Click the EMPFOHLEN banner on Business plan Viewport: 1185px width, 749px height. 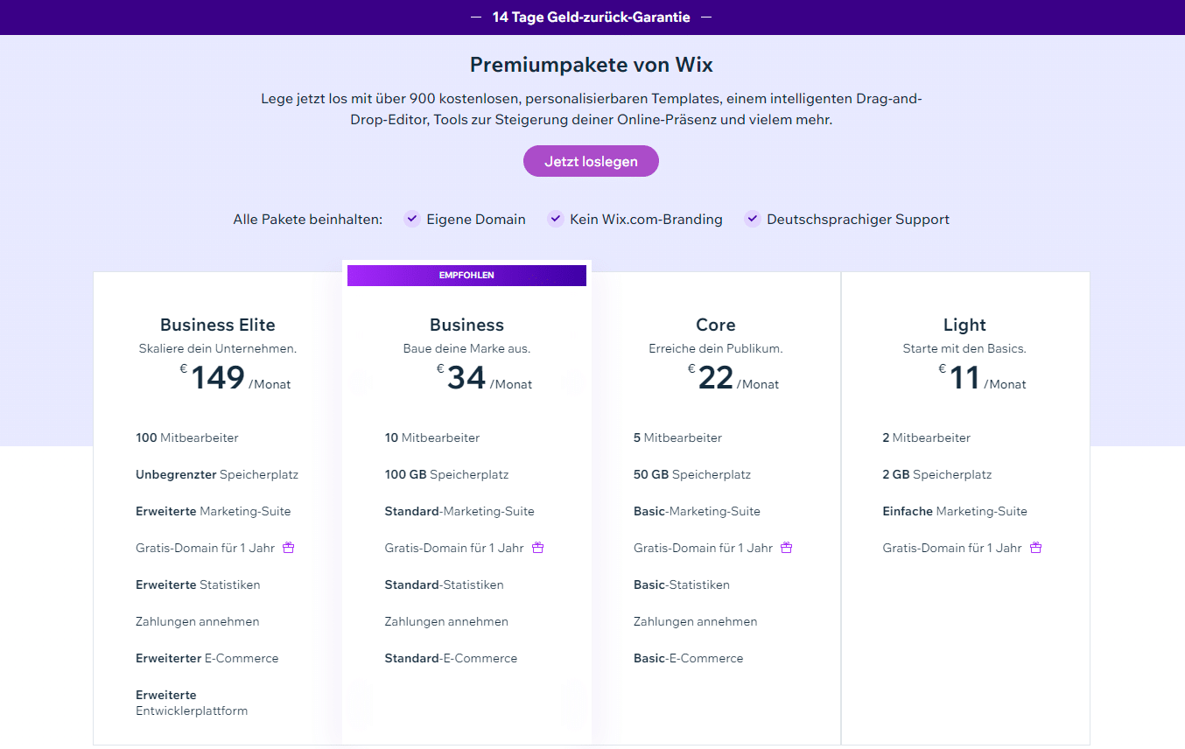coord(466,276)
